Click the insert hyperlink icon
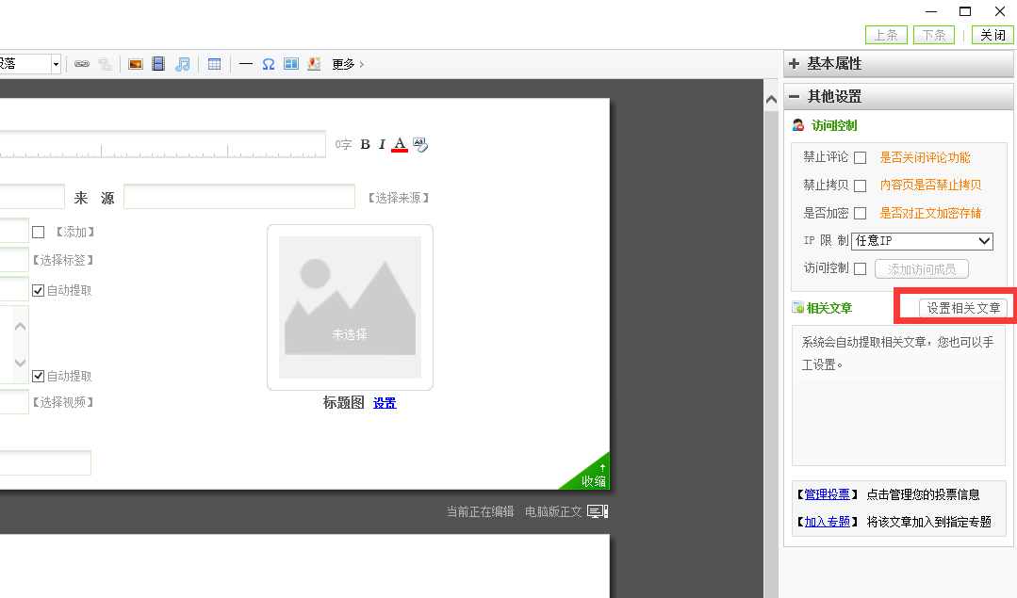This screenshot has width=1017, height=598. [82, 64]
